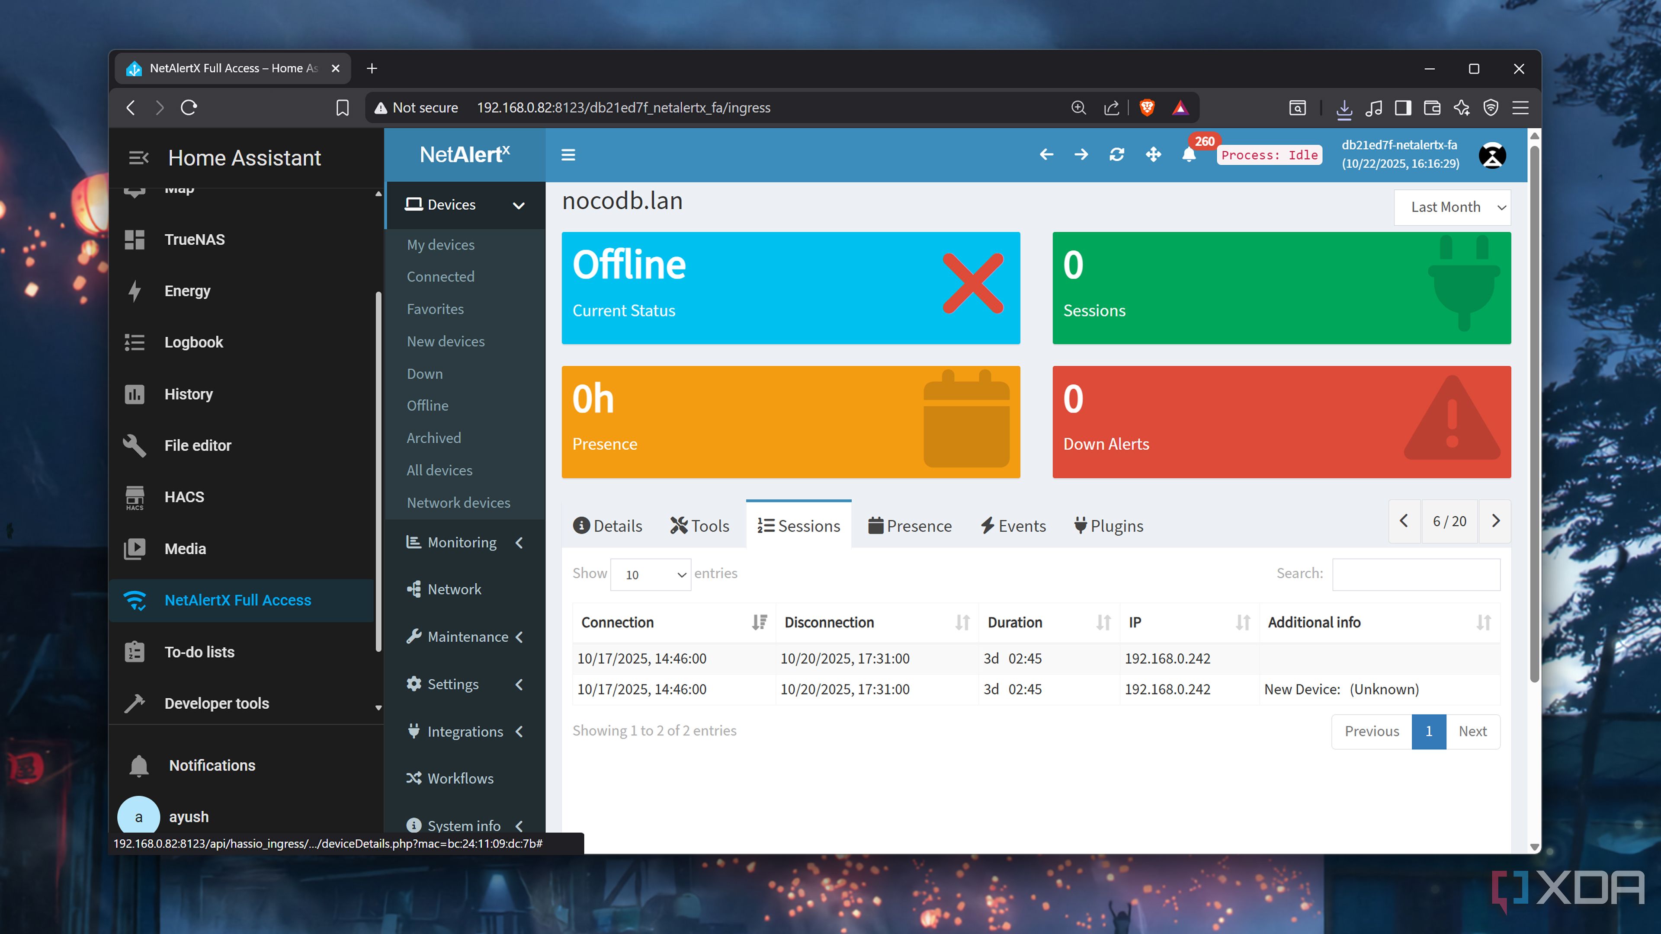Click the user avatar icon in NetAlertX
The height and width of the screenshot is (934, 1661).
click(x=1493, y=155)
